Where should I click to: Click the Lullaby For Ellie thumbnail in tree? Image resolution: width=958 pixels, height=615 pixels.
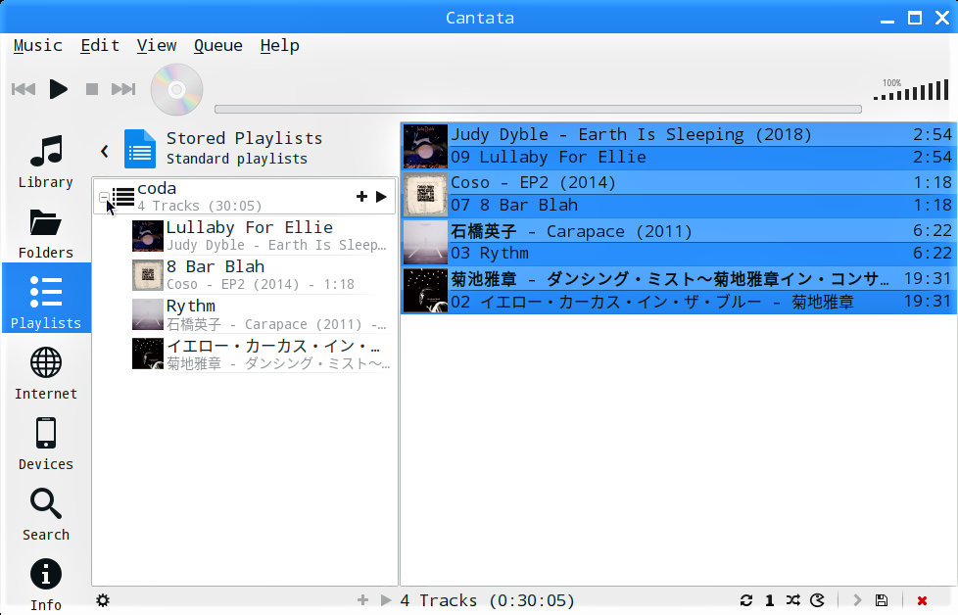(148, 236)
